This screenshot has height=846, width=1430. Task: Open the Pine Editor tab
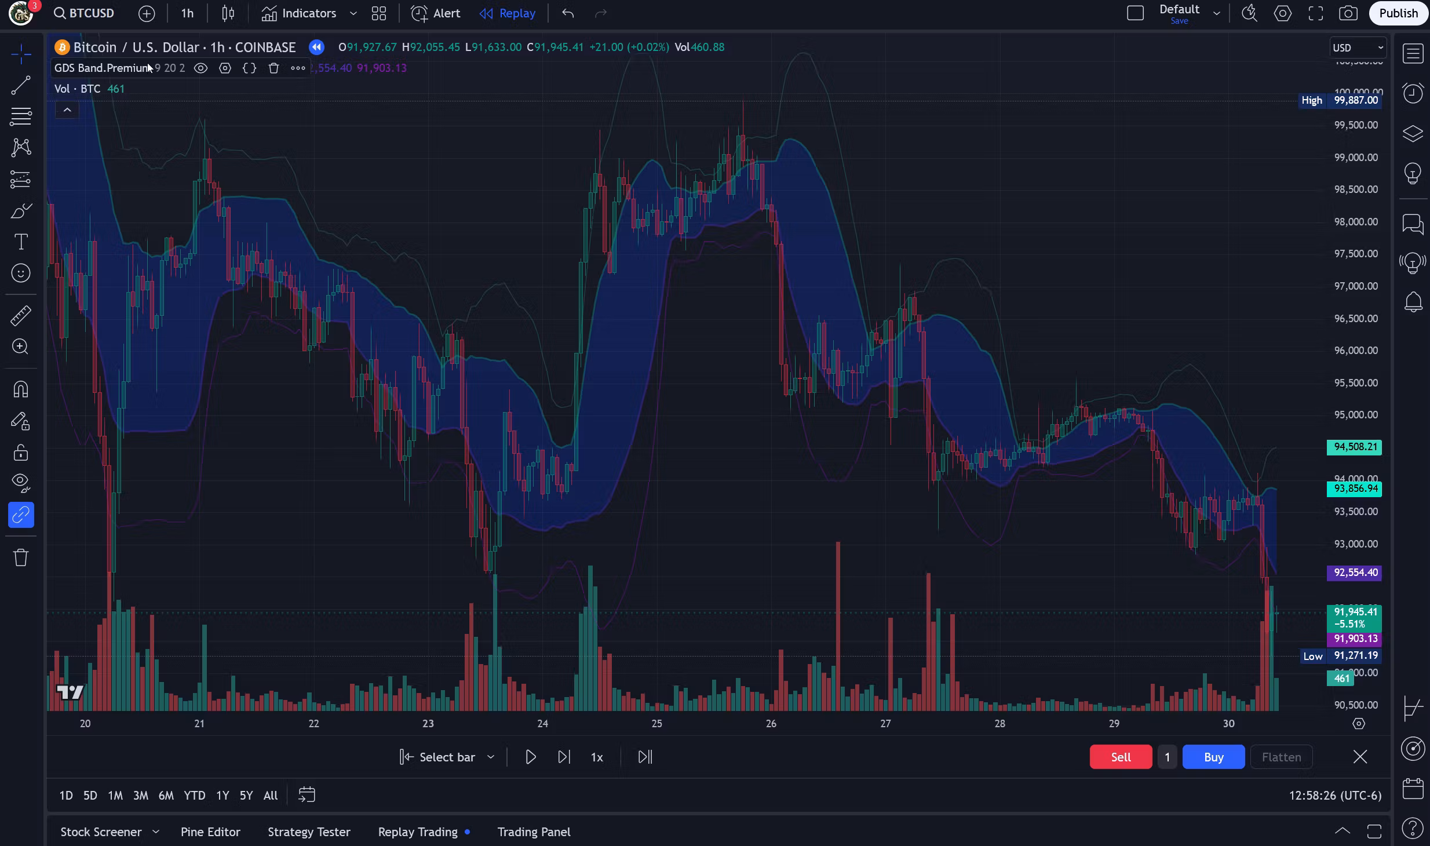point(210,832)
